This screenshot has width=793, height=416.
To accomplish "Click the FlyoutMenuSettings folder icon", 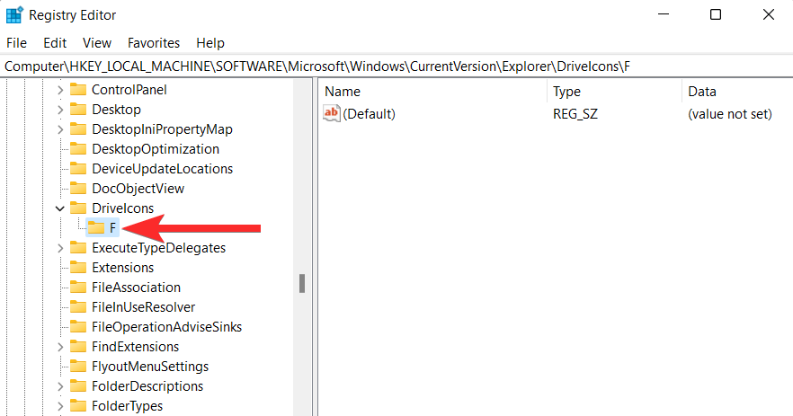I will tap(78, 367).
